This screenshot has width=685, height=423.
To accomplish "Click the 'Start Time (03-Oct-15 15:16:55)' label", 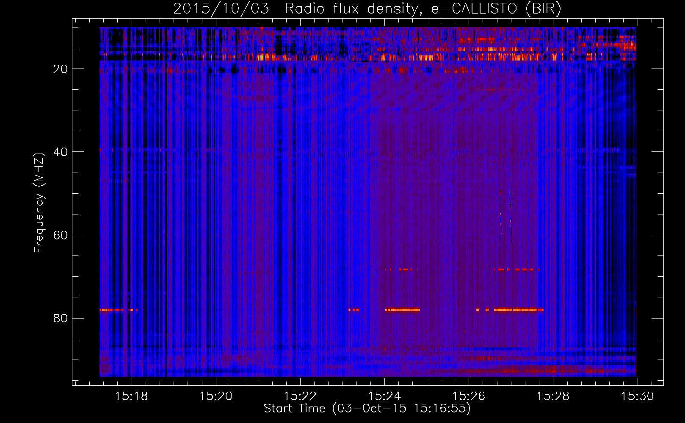I will point(367,409).
